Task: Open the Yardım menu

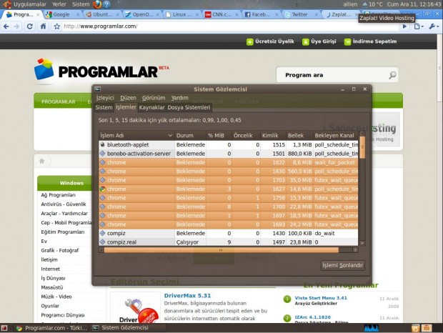Action: click(x=179, y=98)
